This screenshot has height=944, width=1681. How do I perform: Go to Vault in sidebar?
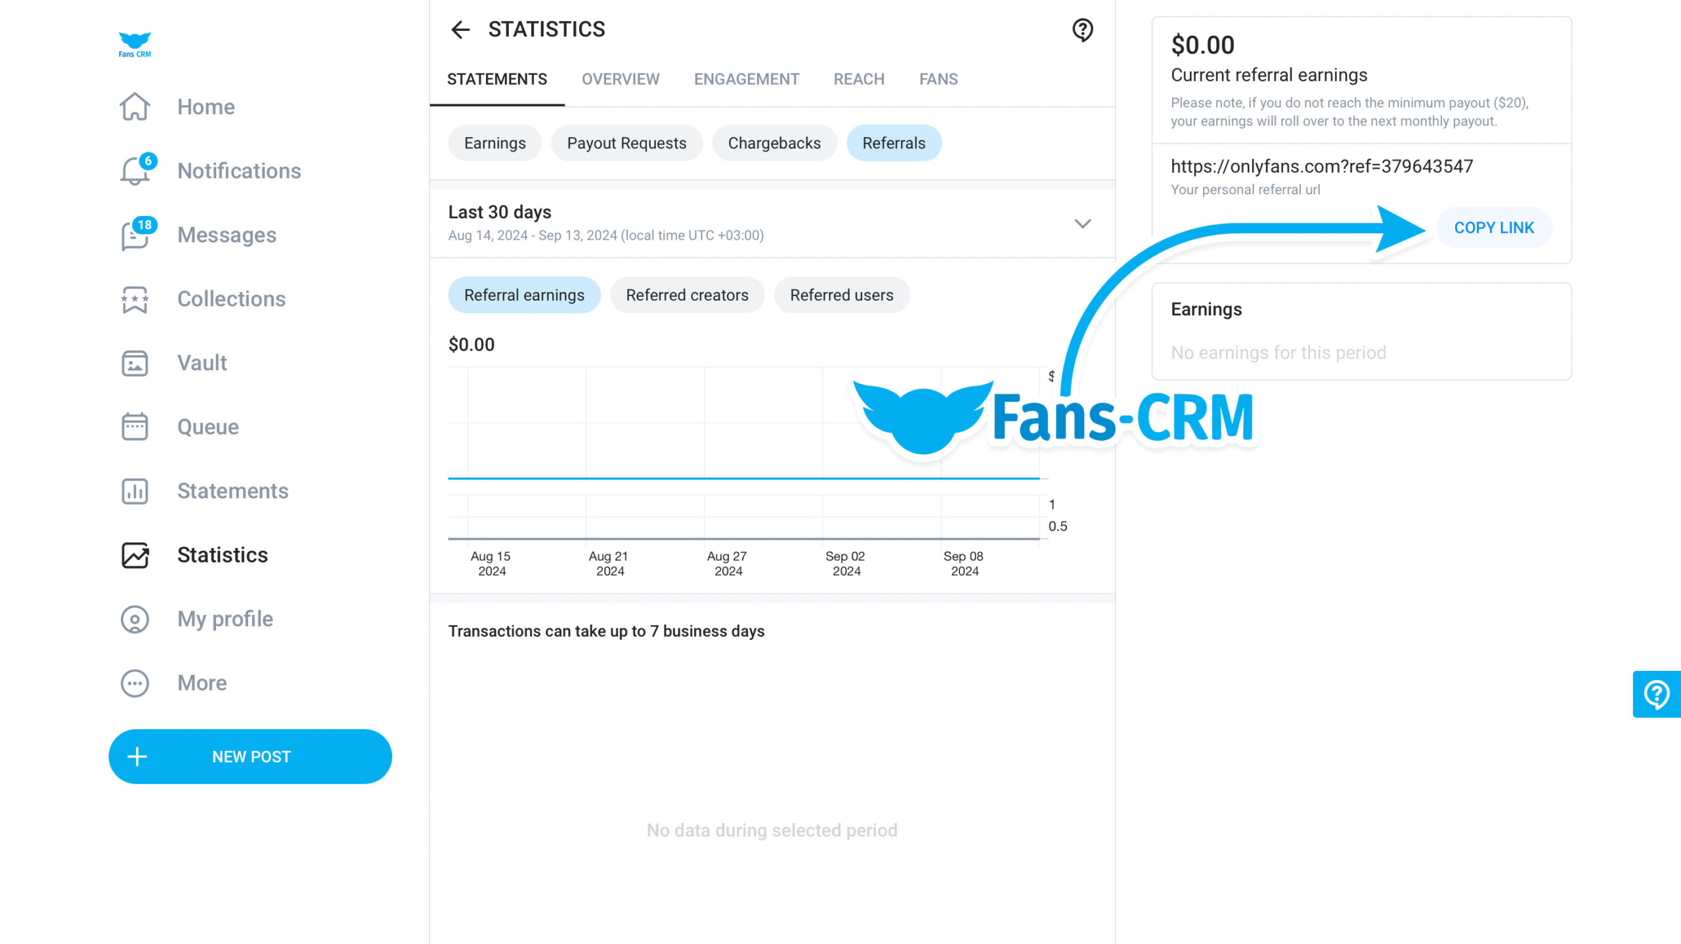pyautogui.click(x=202, y=363)
